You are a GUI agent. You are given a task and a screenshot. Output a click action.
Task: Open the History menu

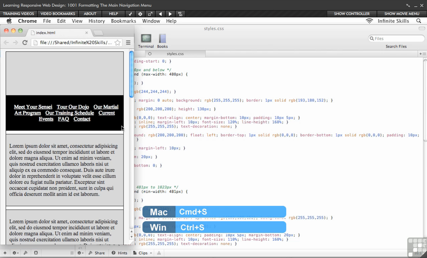tap(97, 21)
